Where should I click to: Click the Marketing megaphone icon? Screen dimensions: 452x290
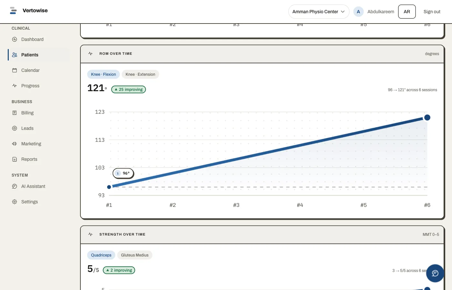(x=15, y=144)
